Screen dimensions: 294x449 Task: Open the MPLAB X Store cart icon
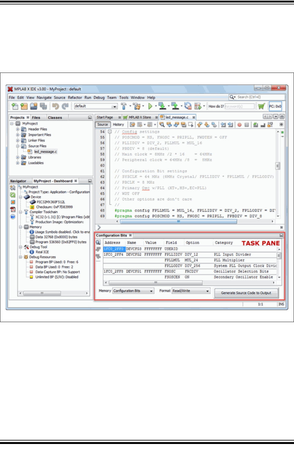261,106
